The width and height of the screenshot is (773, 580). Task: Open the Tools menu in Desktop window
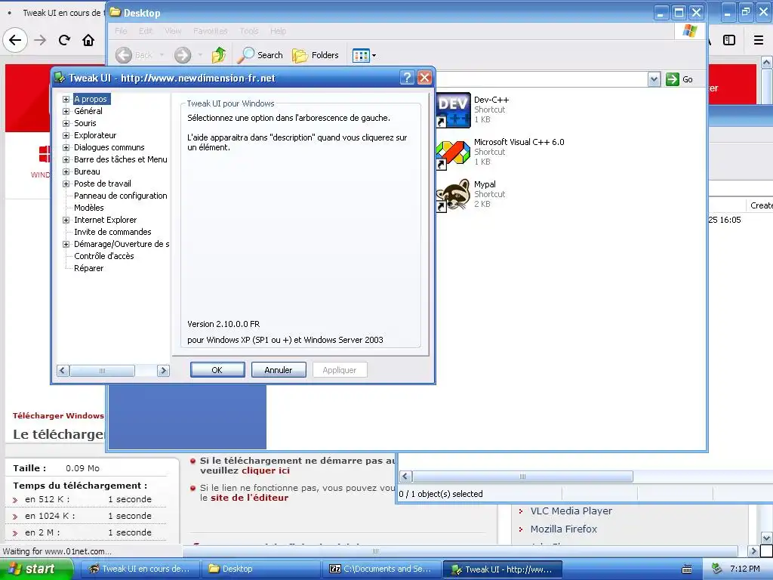pos(249,31)
